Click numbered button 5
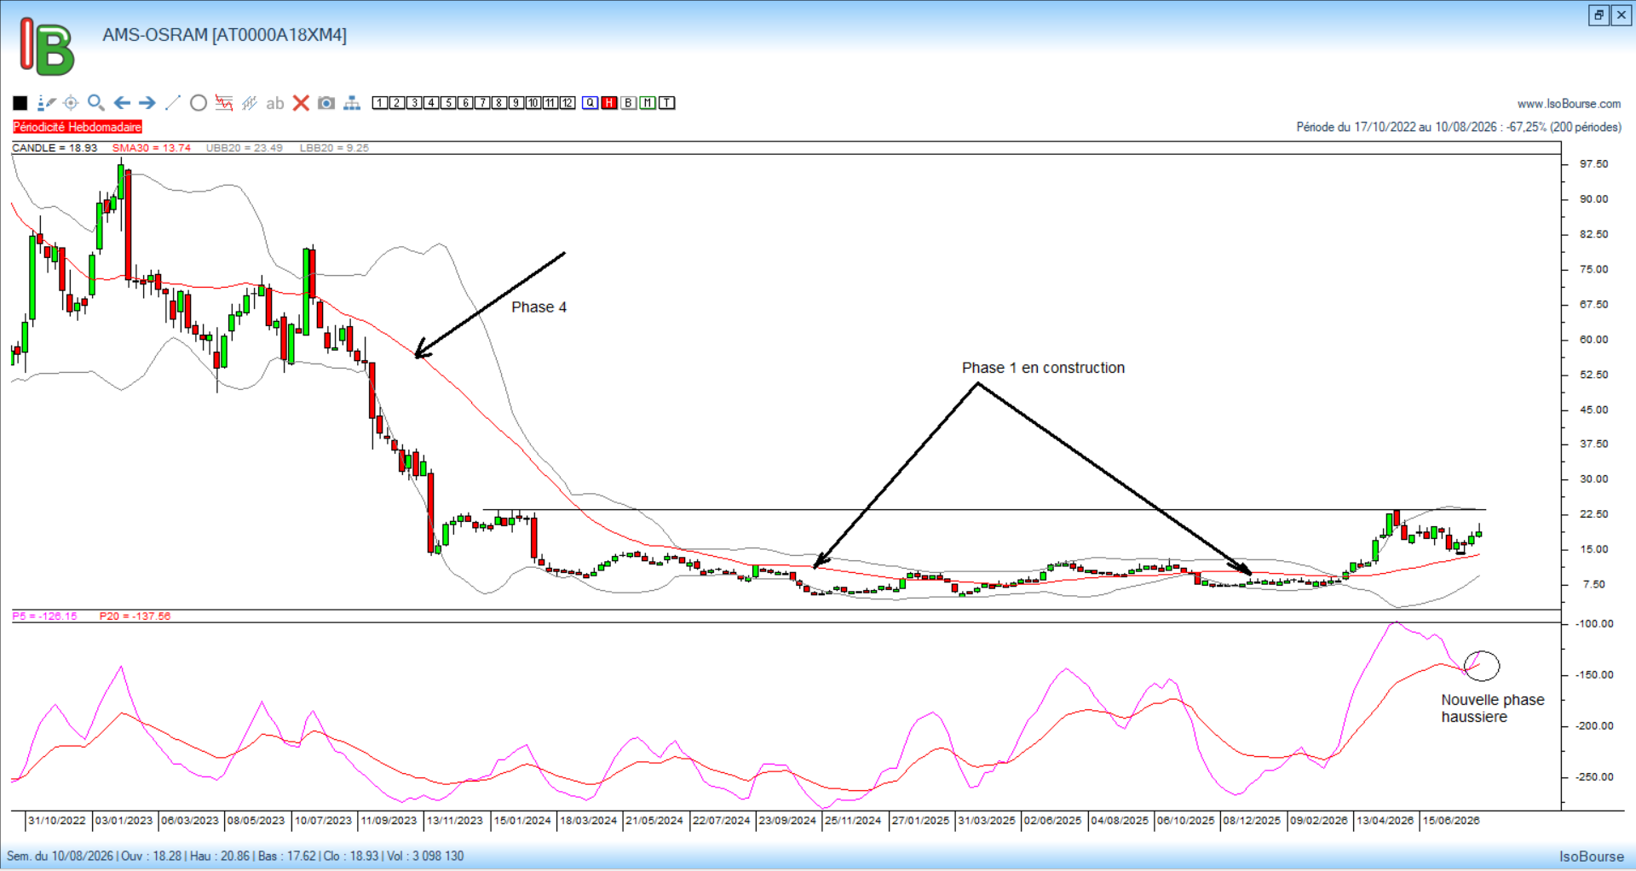This screenshot has height=871, width=1636. [x=448, y=103]
